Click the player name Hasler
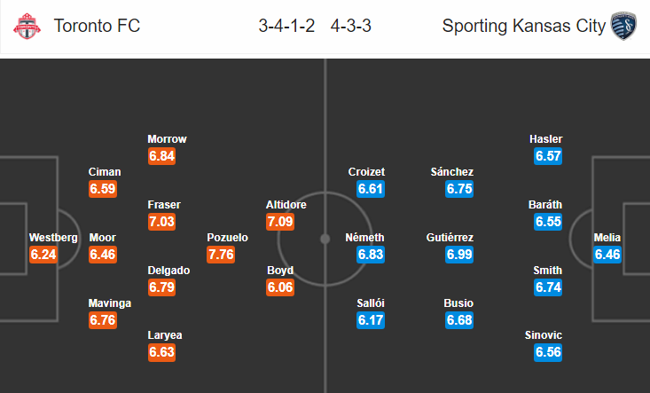650x393 pixels. pos(546,139)
